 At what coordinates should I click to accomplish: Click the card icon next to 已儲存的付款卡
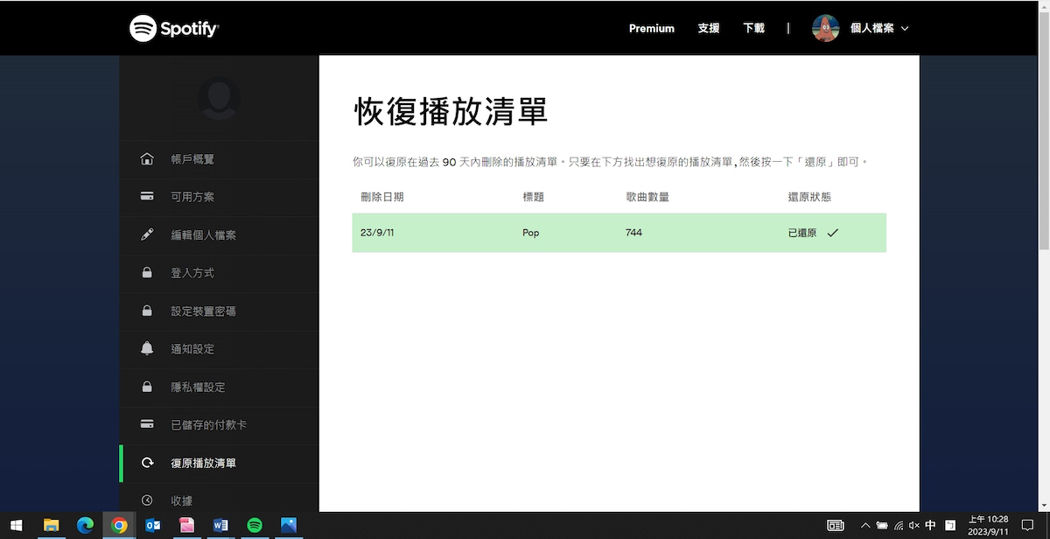click(x=147, y=425)
